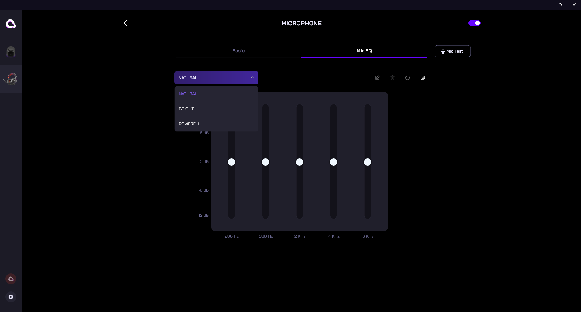Toggle the microphone switch off
581x312 pixels.
point(474,23)
